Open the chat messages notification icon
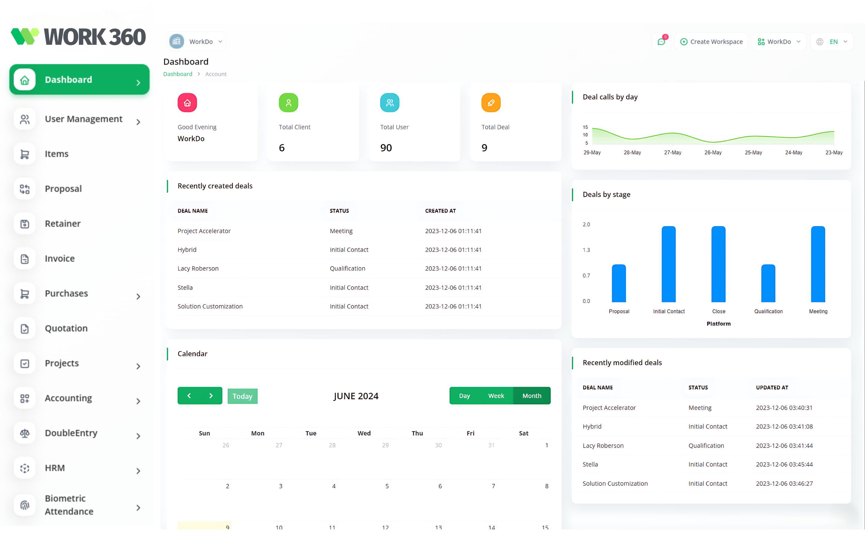The width and height of the screenshot is (865, 541). tap(661, 42)
